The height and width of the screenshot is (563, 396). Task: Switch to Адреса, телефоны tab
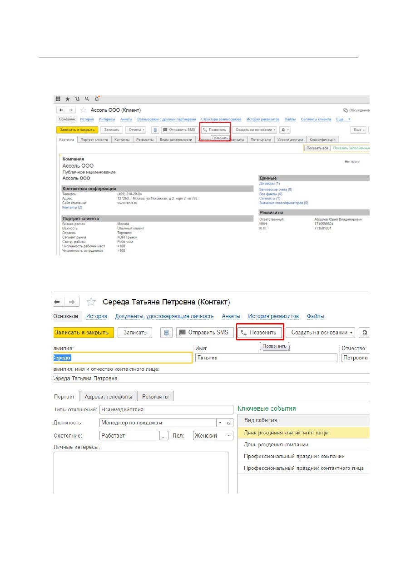[x=108, y=396]
